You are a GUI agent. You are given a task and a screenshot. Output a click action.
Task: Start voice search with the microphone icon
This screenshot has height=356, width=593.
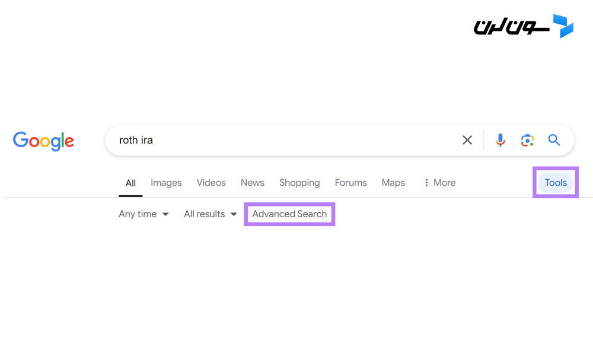500,141
